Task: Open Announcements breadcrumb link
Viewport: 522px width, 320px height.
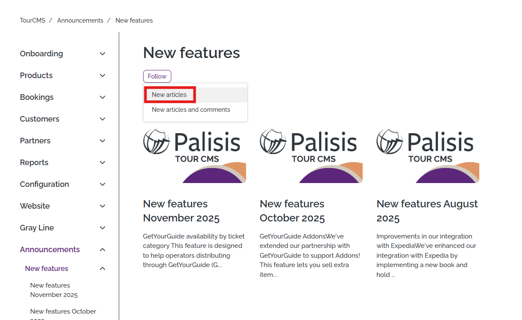Action: tap(80, 20)
